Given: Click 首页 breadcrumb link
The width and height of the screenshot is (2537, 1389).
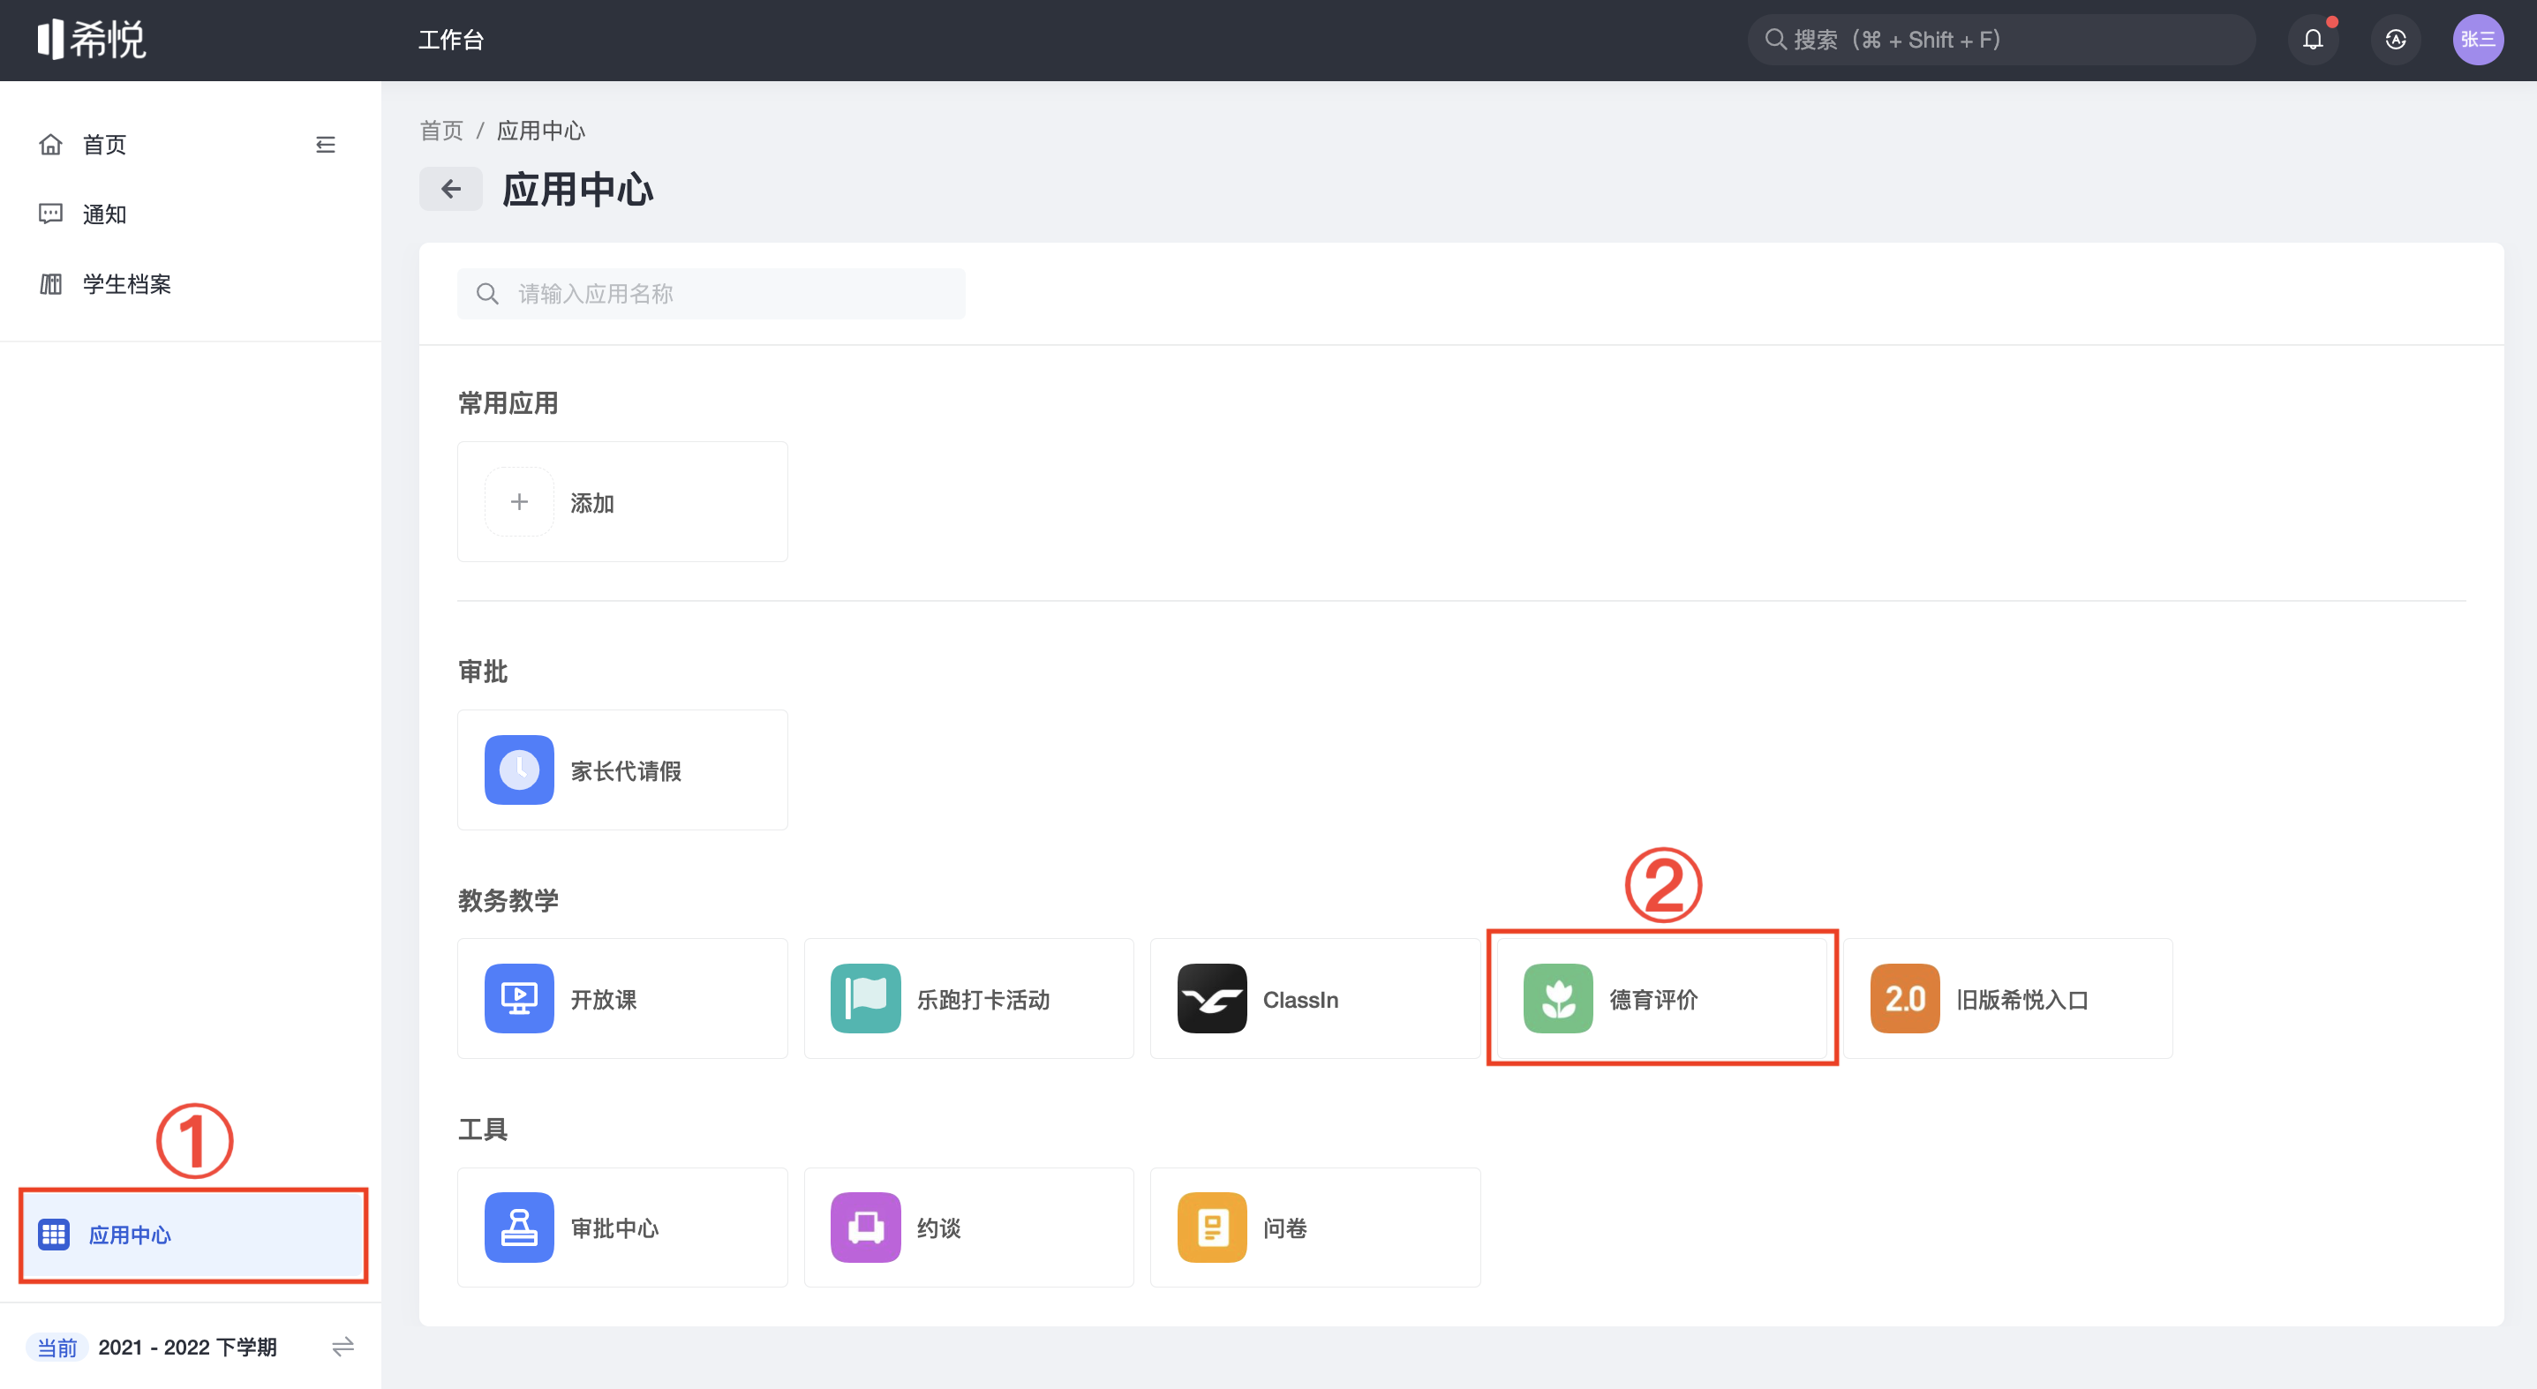Looking at the screenshot, I should pyautogui.click(x=441, y=130).
